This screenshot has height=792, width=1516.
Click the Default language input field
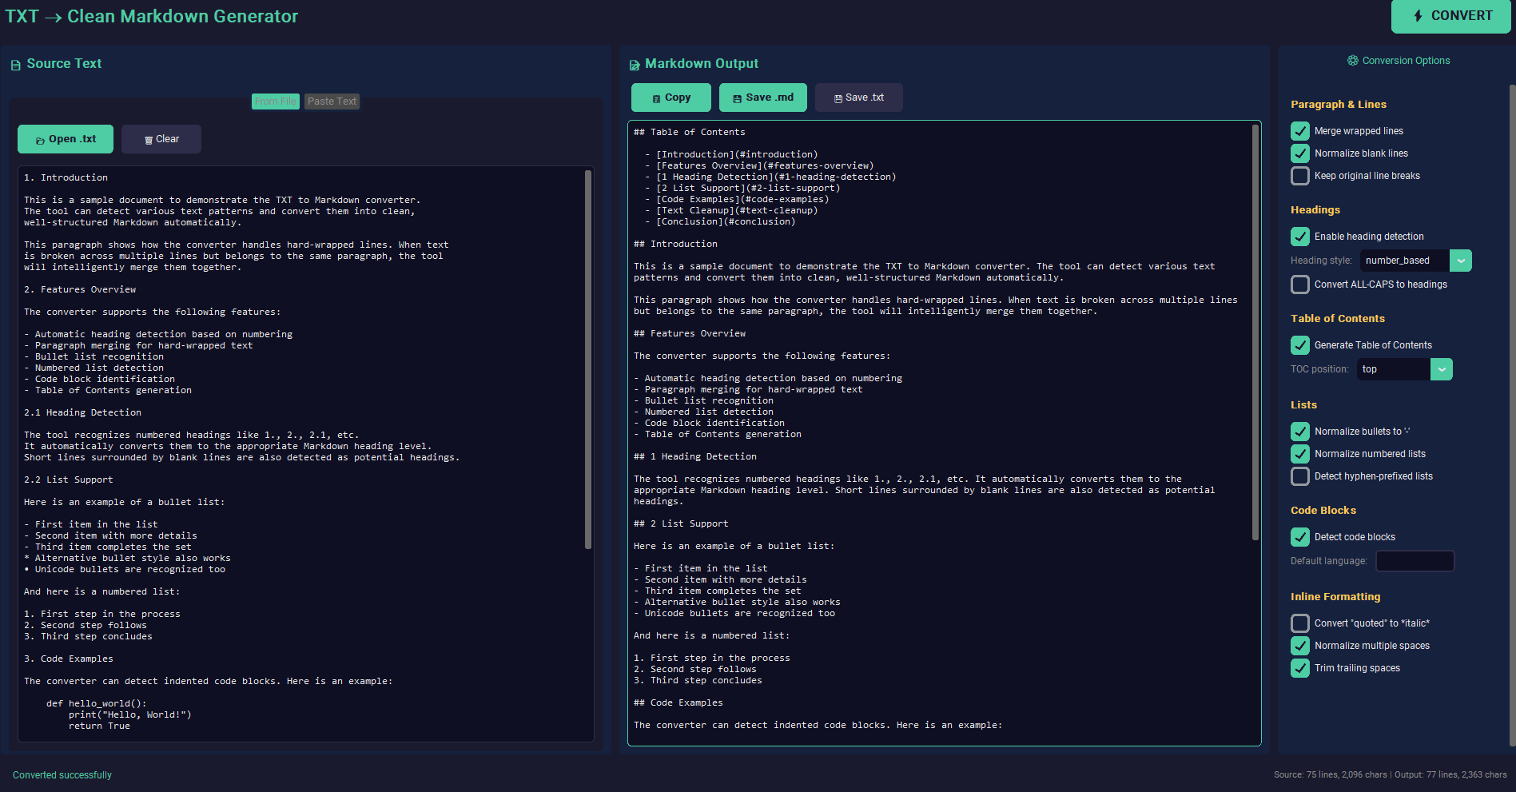[x=1415, y=561]
